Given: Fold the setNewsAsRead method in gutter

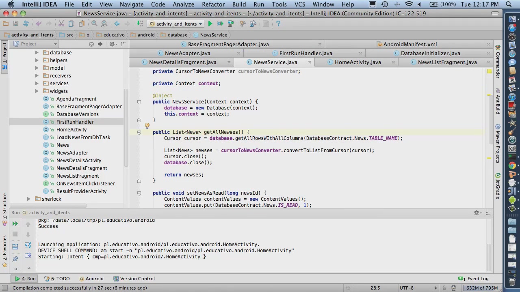Looking at the screenshot, I should [x=139, y=193].
